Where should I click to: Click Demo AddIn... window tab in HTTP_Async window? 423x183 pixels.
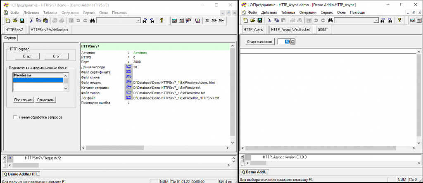(254, 172)
